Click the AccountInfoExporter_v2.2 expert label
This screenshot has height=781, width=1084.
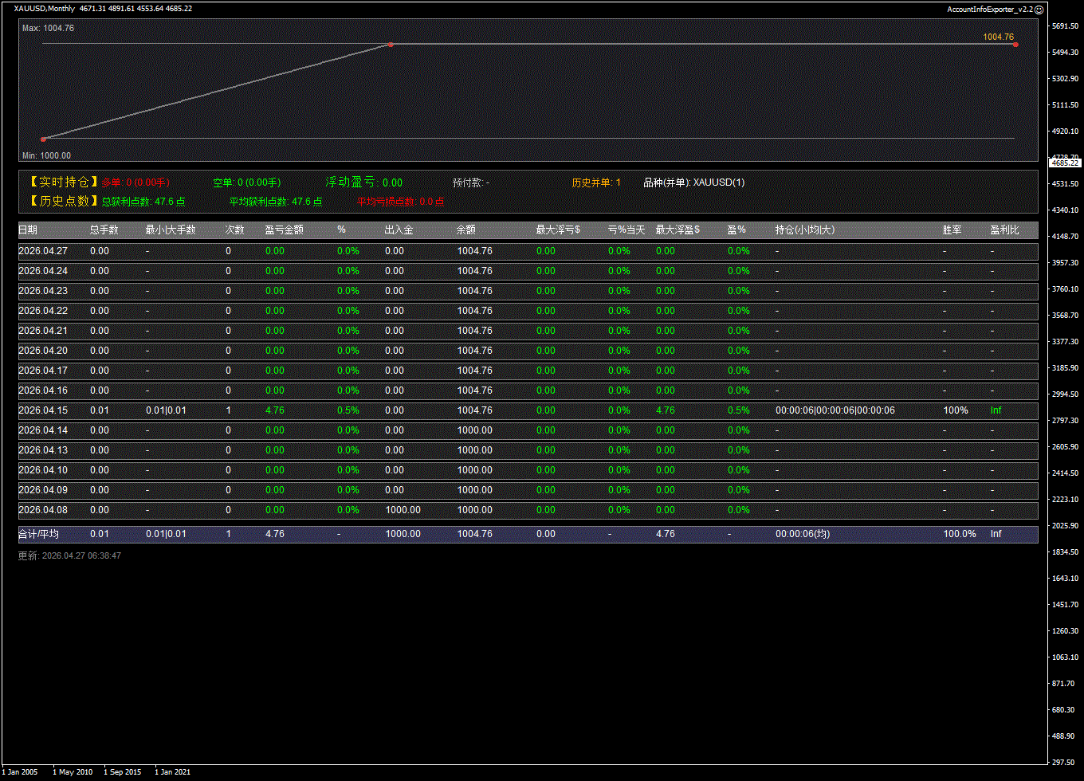click(989, 9)
